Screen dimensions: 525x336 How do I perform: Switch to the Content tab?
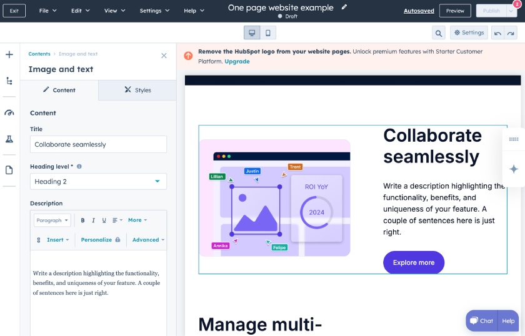[59, 90]
